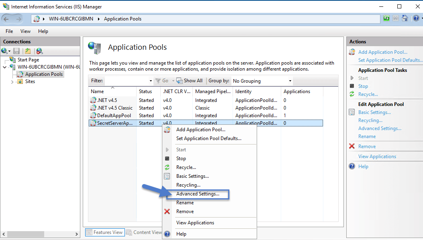Click the Basic Settings icon in Actions pane
The width and height of the screenshot is (423, 240).
(x=352, y=112)
